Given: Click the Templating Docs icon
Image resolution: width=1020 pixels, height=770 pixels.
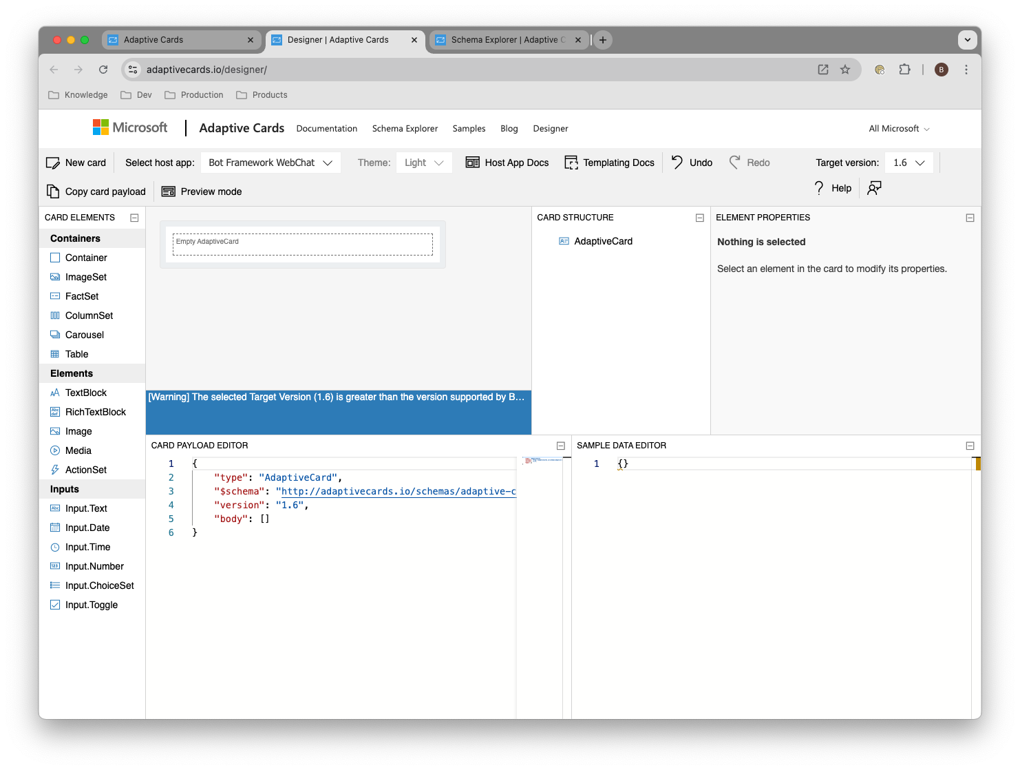Looking at the screenshot, I should point(571,163).
